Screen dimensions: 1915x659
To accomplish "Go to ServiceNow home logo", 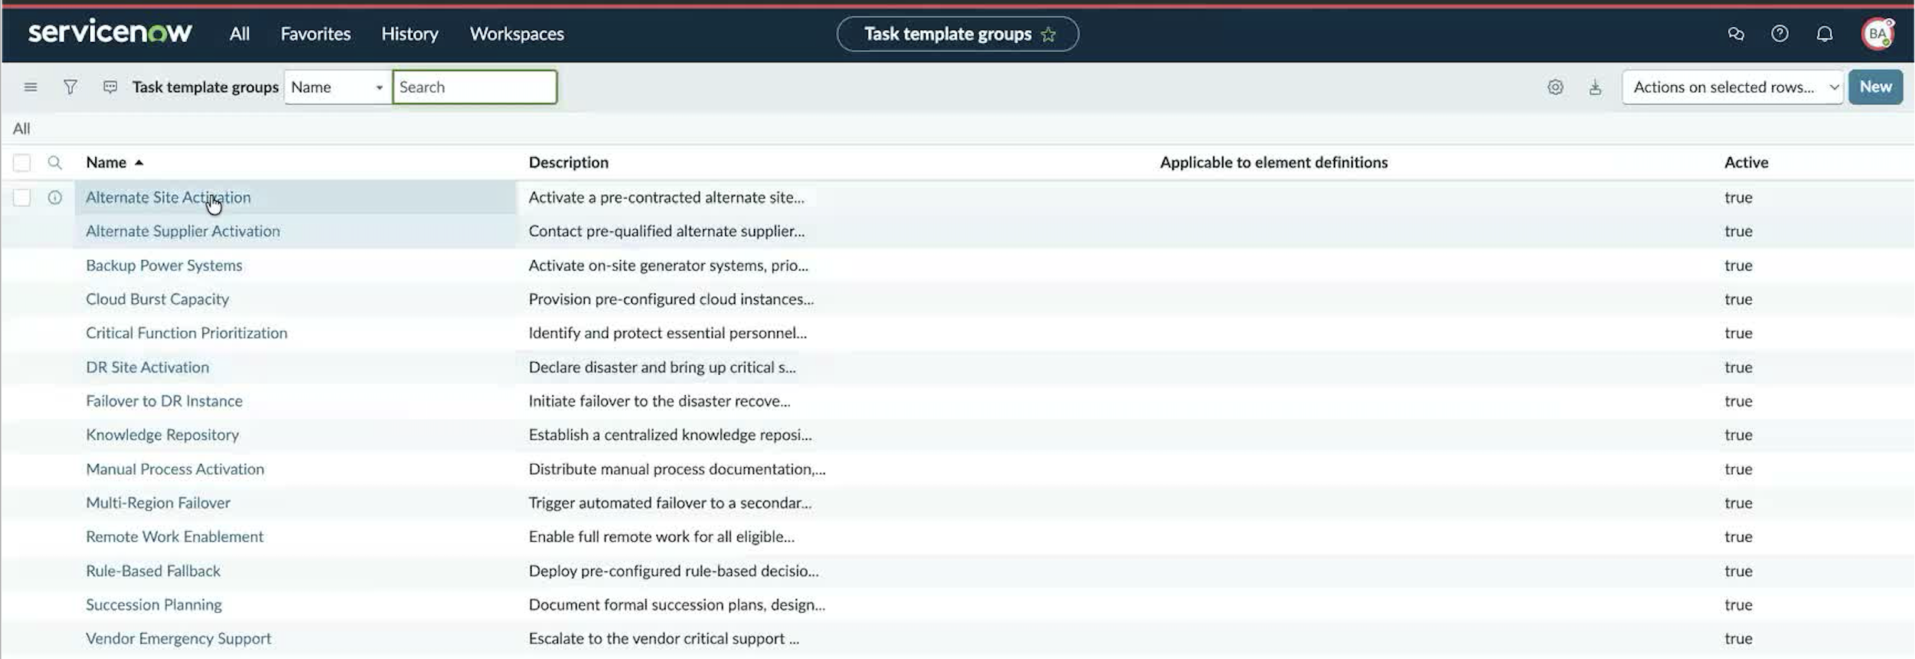I will click(x=110, y=33).
